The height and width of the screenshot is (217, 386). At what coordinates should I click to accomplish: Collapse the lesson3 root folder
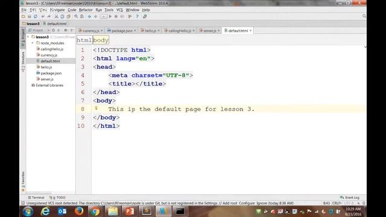click(28, 37)
